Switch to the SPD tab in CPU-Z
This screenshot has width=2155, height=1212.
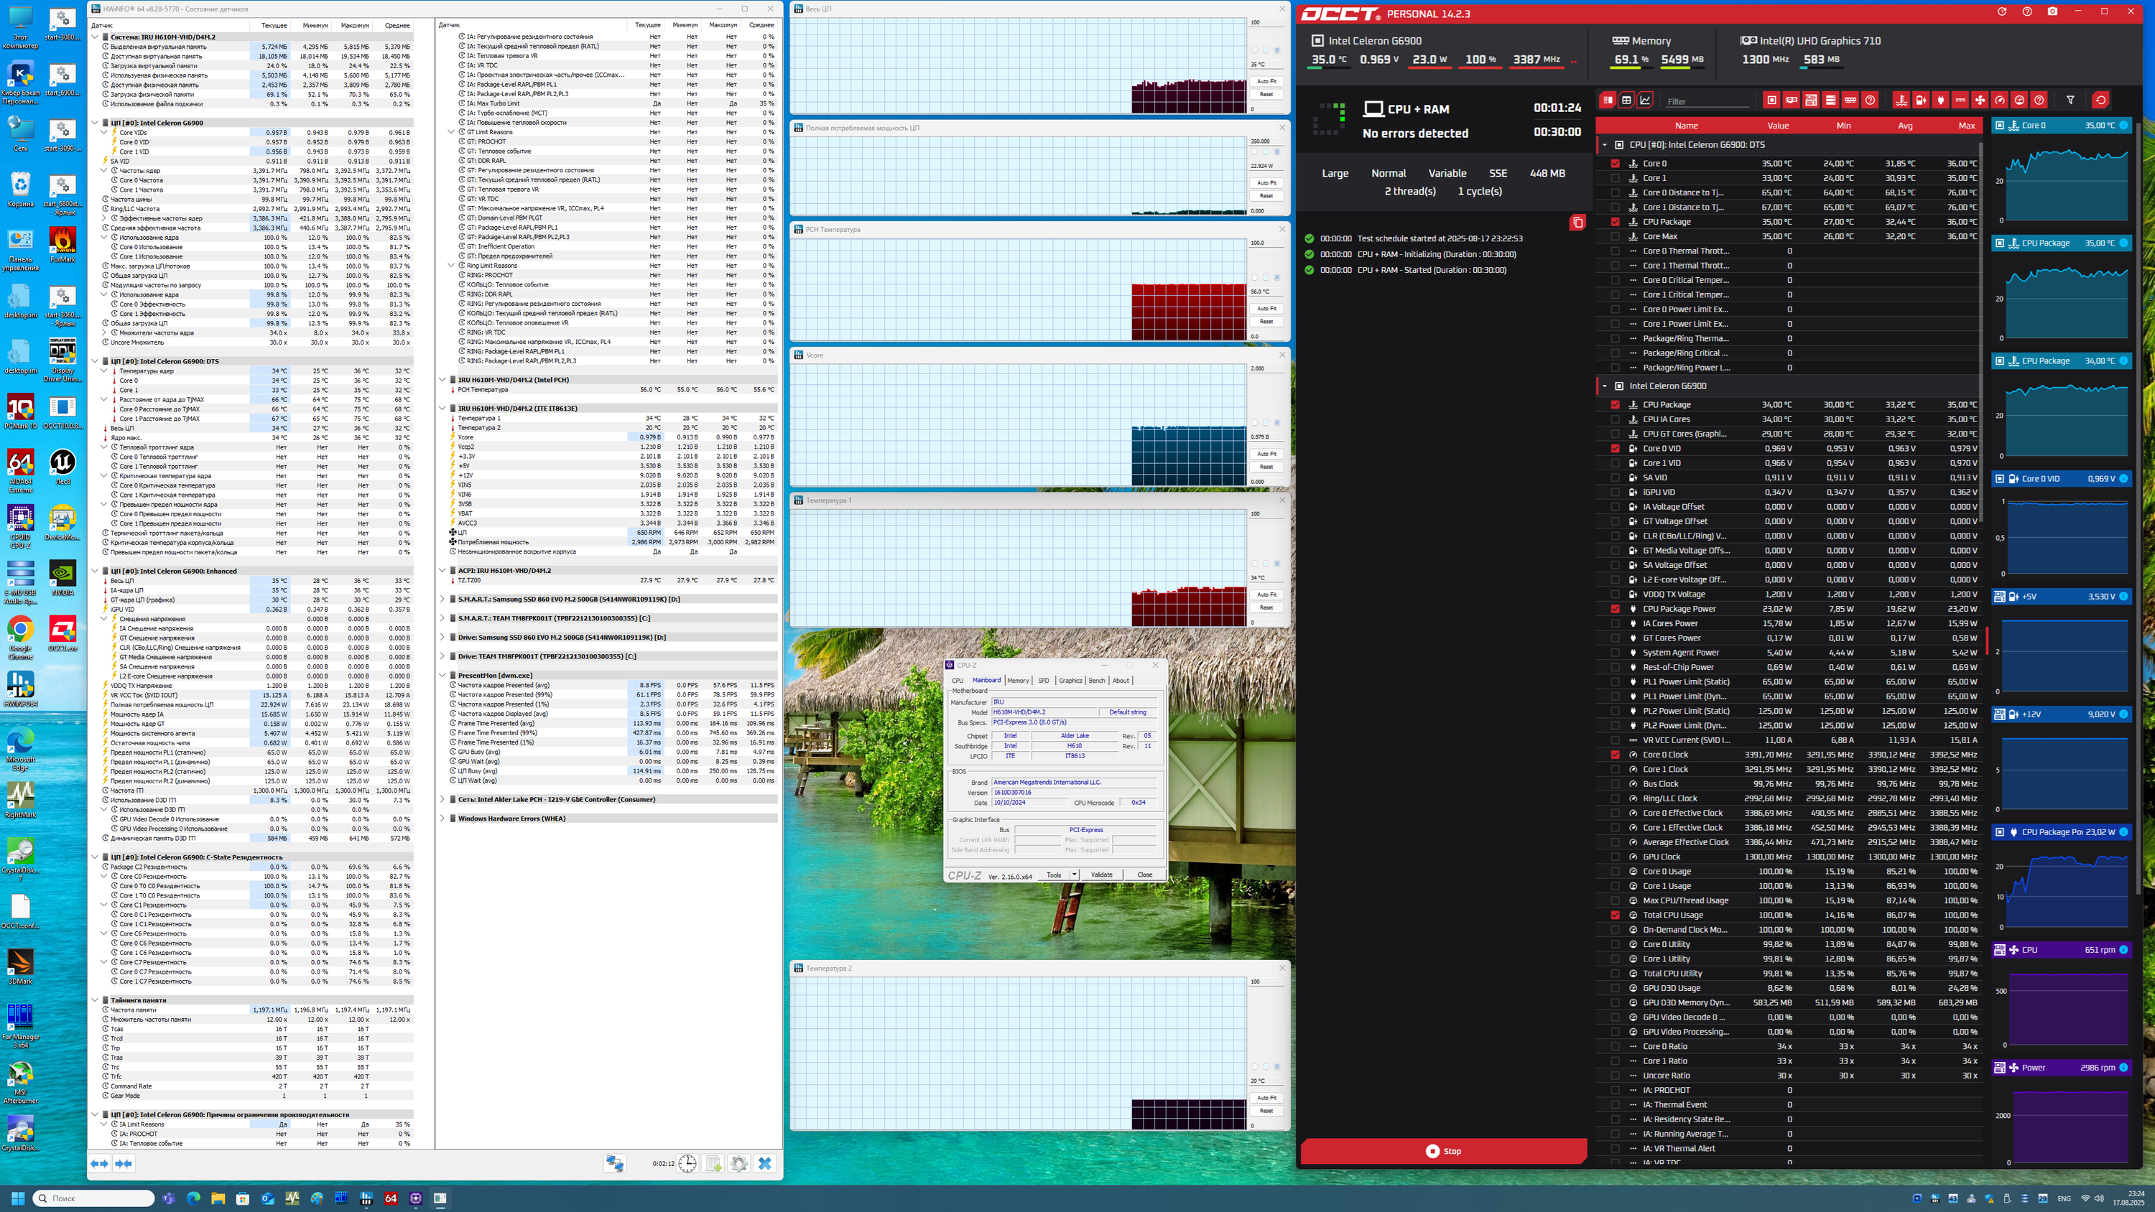(1043, 681)
